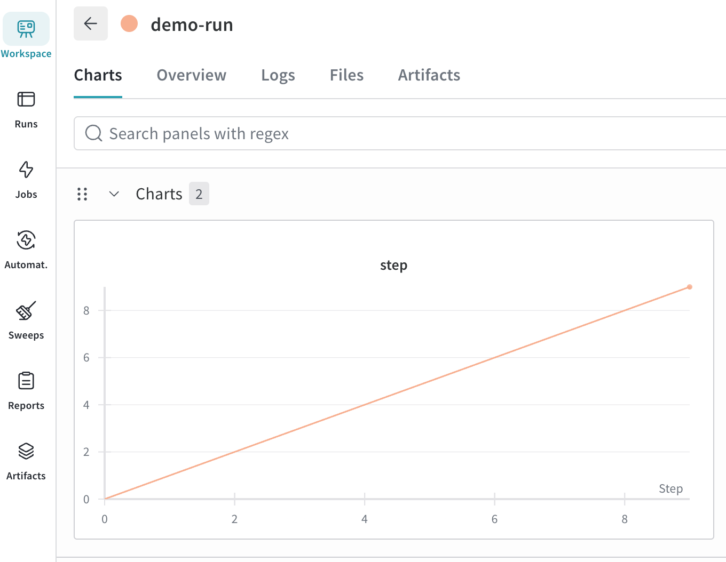Grab the Charts section drag handle
Image resolution: width=726 pixels, height=562 pixels.
[82, 194]
